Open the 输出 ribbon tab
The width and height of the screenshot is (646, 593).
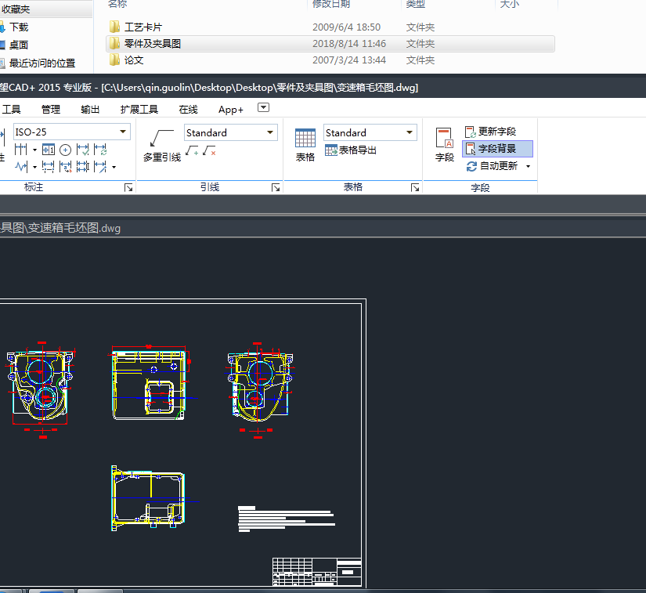click(90, 109)
